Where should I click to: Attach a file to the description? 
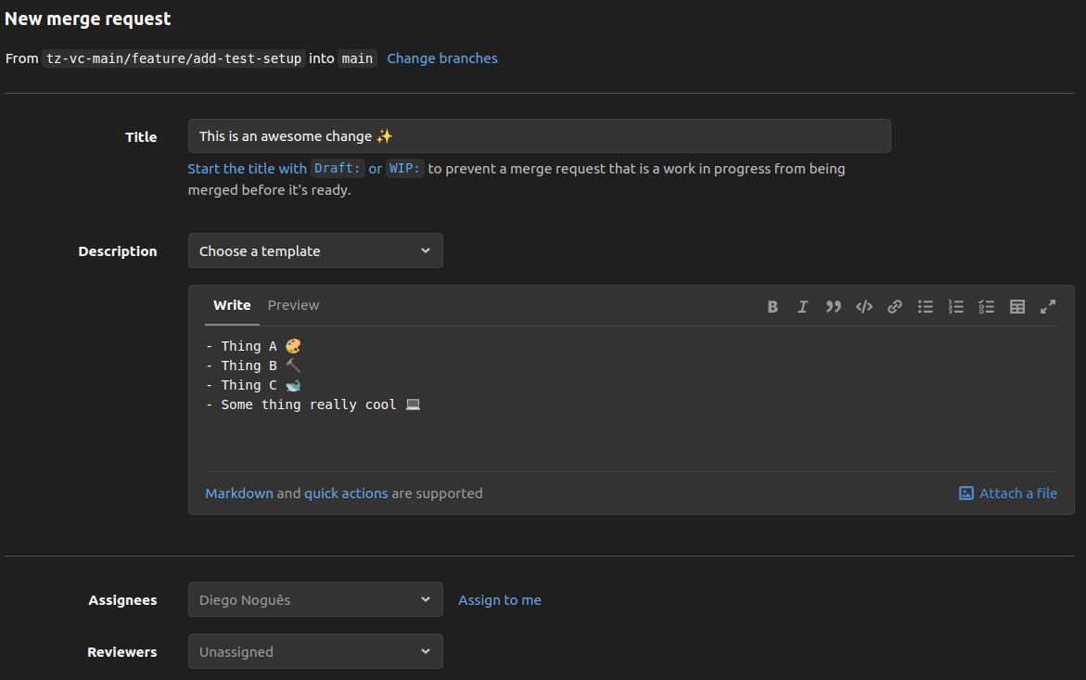1007,493
